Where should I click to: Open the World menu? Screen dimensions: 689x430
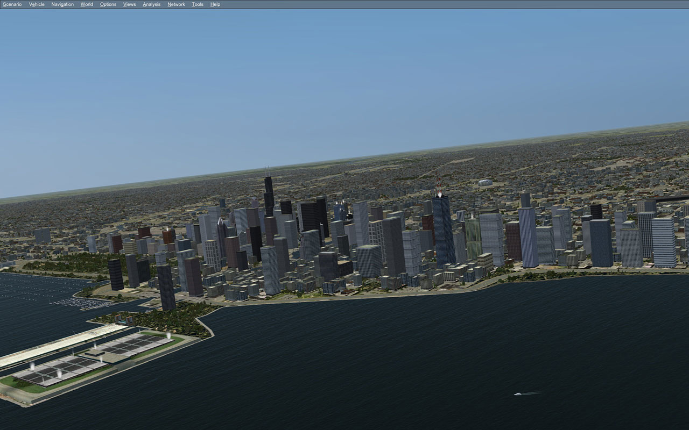(87, 4)
